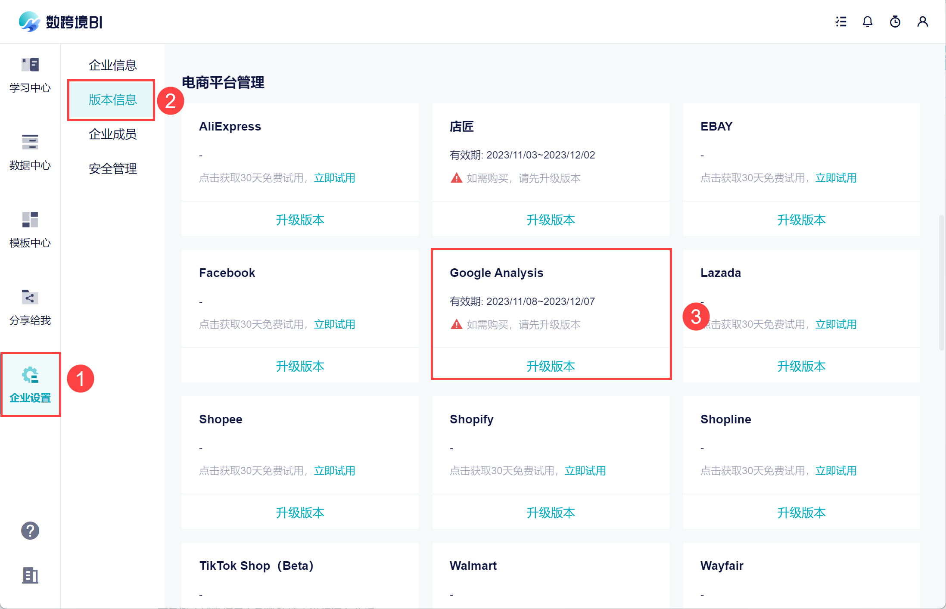Viewport: 946px width, 609px height.
Task: Click 立即试用 link for Shopify
Action: tap(585, 471)
